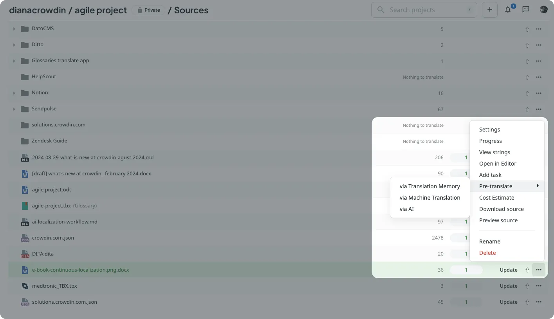This screenshot has width=554, height=319.
Task: Open three-dots menu for medtronic_TBX.tbx
Action: pyautogui.click(x=539, y=286)
